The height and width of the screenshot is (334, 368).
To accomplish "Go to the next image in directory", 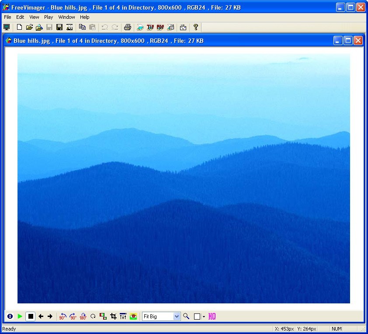I will [x=50, y=316].
